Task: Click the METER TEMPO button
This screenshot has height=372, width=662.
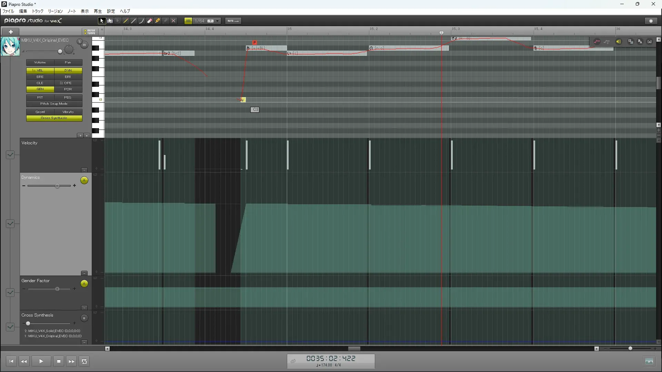Action: 90,32
